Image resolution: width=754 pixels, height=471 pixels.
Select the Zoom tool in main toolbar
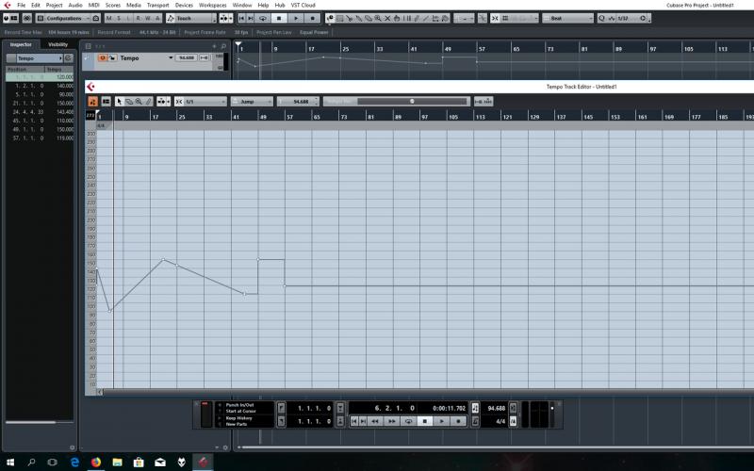coord(378,18)
